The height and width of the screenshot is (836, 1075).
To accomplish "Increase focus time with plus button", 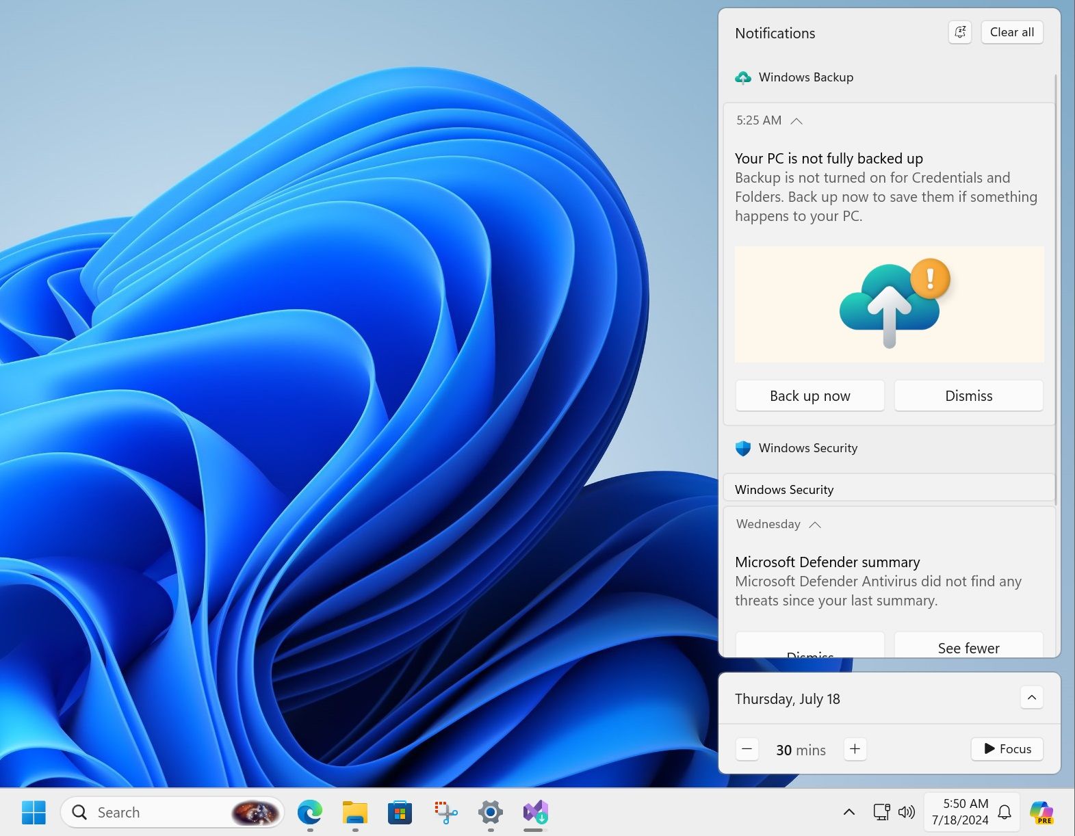I will pyautogui.click(x=855, y=749).
